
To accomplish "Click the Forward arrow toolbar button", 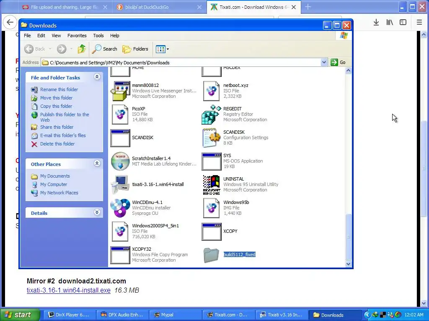I will coord(62,49).
